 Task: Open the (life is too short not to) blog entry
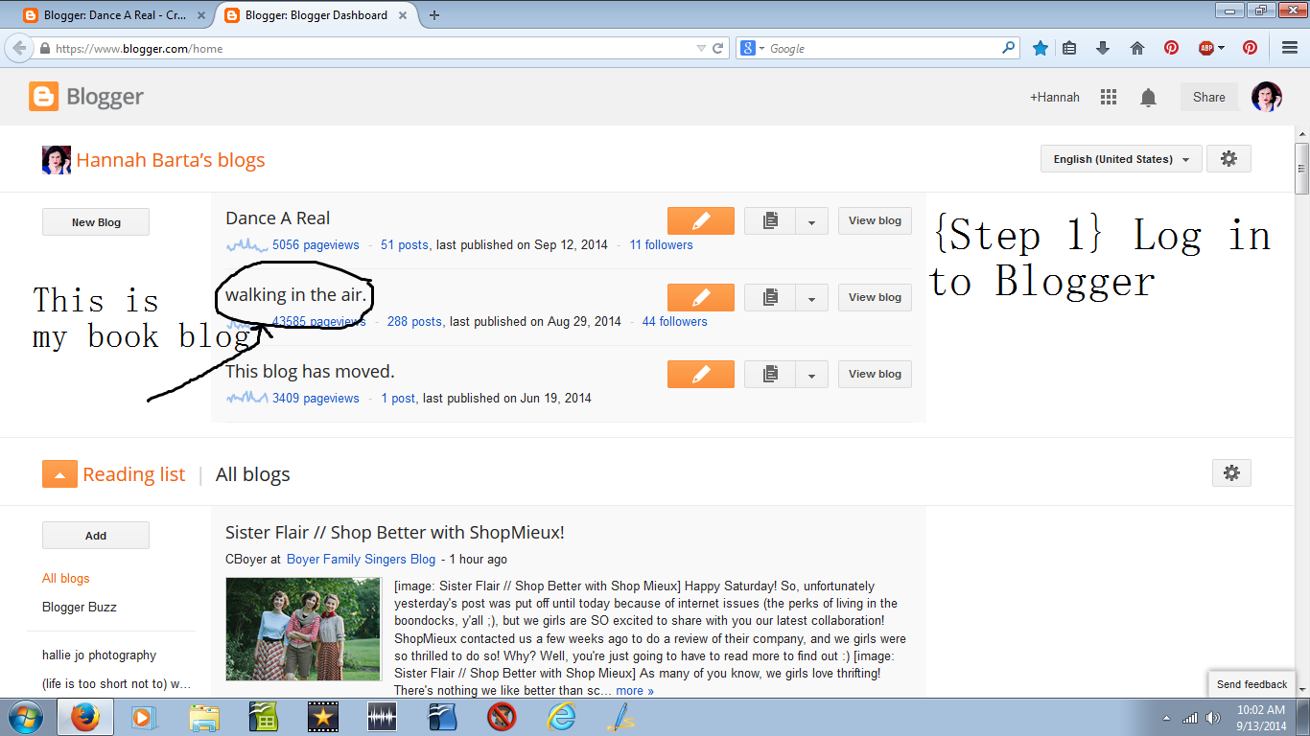116,684
